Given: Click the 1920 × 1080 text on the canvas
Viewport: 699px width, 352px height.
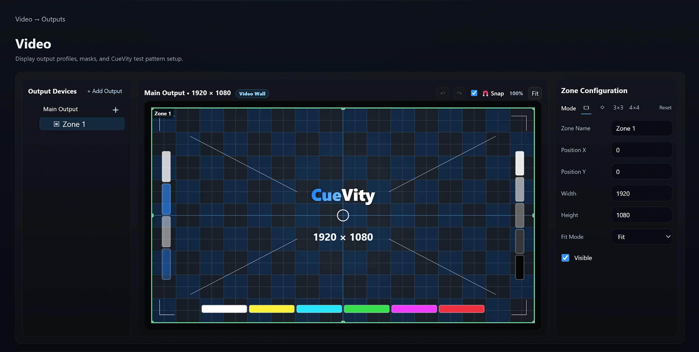Looking at the screenshot, I should pos(343,237).
